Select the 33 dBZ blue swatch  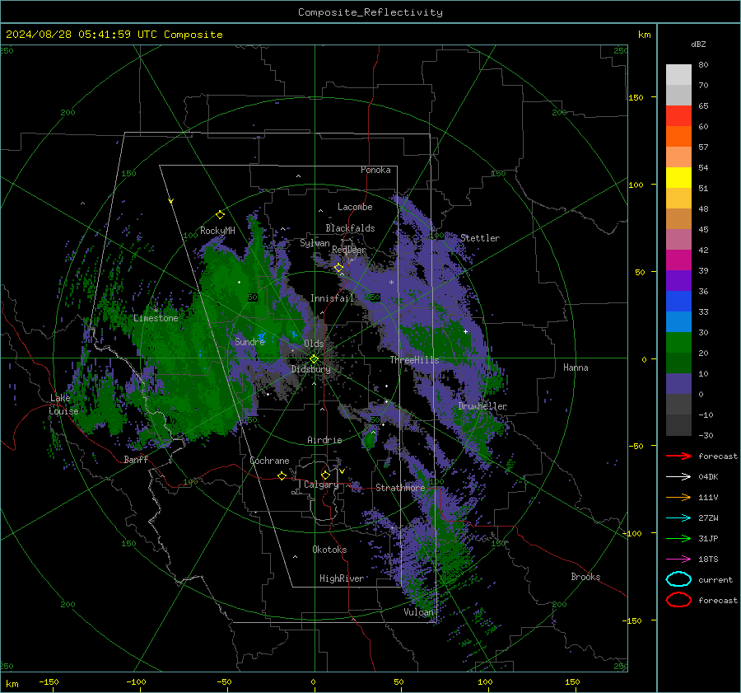[678, 321]
